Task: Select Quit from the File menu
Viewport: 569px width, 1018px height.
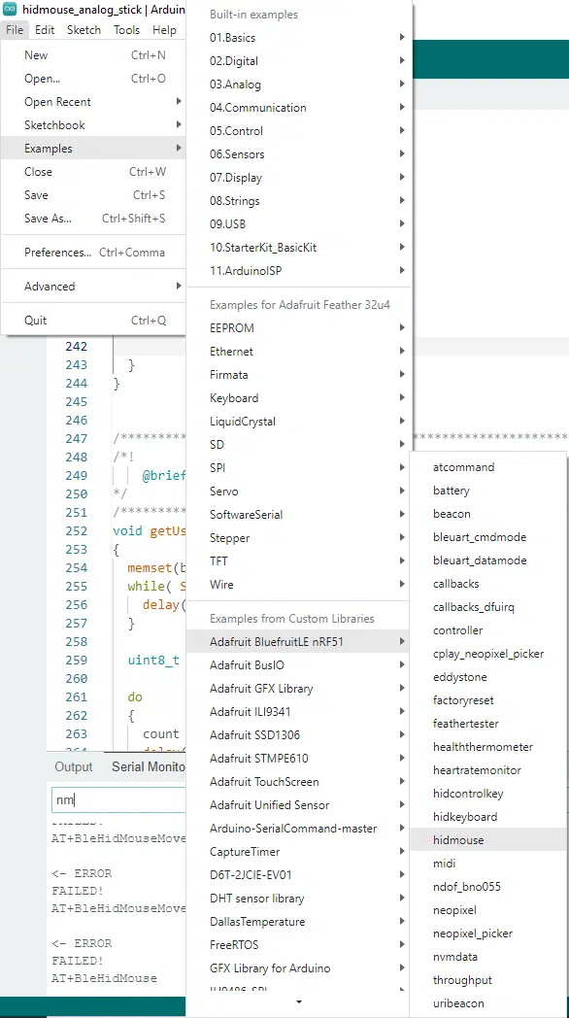Action: [93, 320]
